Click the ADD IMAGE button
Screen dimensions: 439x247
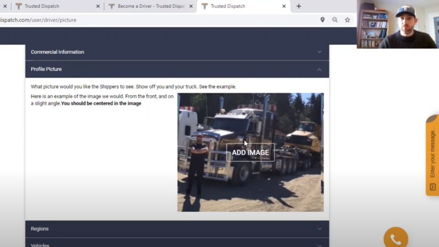point(250,152)
